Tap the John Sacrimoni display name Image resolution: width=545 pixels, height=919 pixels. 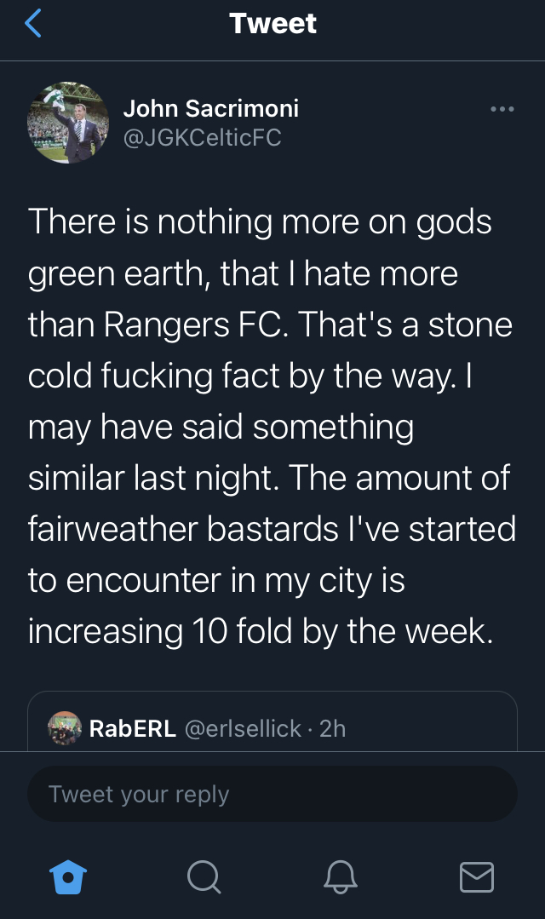210,109
